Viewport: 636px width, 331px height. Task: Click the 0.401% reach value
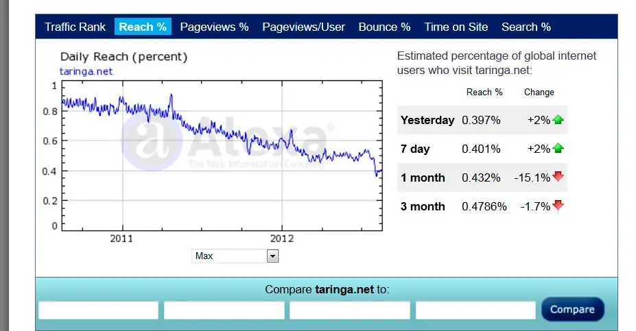click(x=481, y=149)
